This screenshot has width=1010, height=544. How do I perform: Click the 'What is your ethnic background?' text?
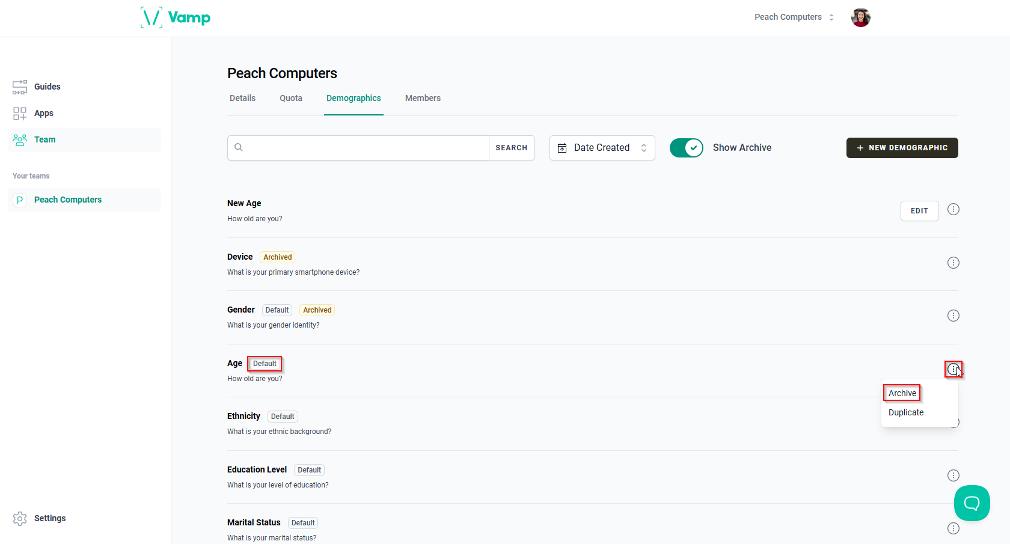(x=280, y=432)
